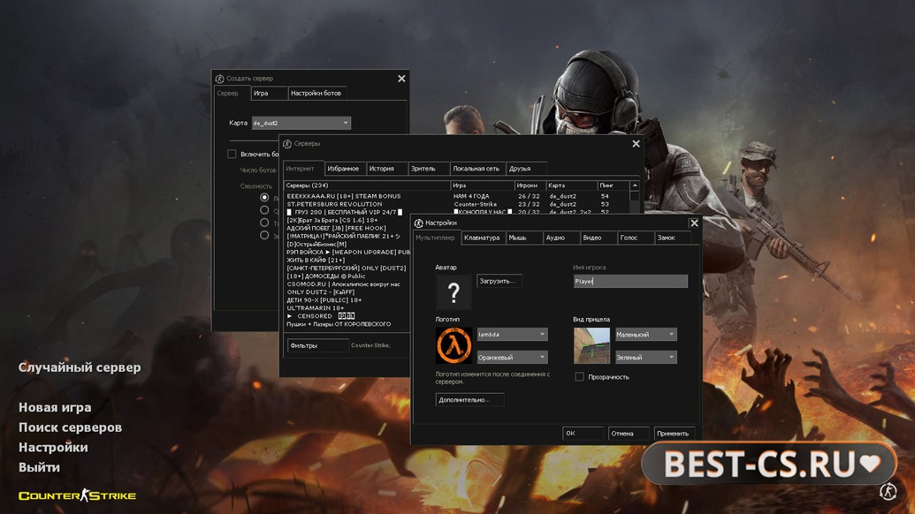Select server UL'TRAMARIN 18+
915x514 pixels.
[347, 307]
